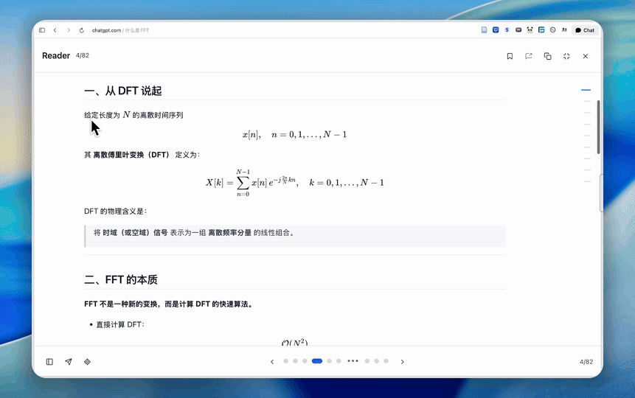This screenshot has height=398, width=635.
Task: Click heading 二、FFT 的本质
Action: tap(121, 280)
